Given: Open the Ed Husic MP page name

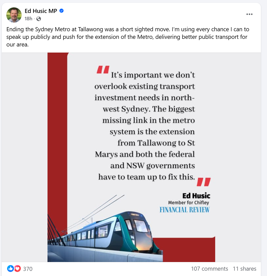Looking at the screenshot, I should click(41, 11).
